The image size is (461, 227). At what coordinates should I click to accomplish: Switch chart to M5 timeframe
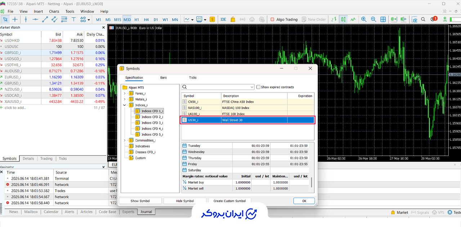click(108, 19)
